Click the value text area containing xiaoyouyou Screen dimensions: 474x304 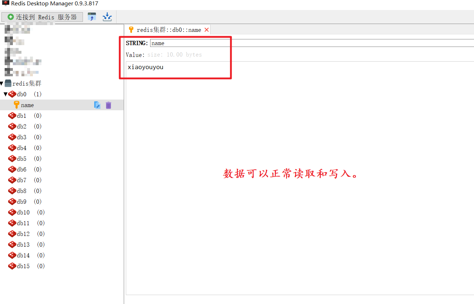pyautogui.click(x=300, y=178)
